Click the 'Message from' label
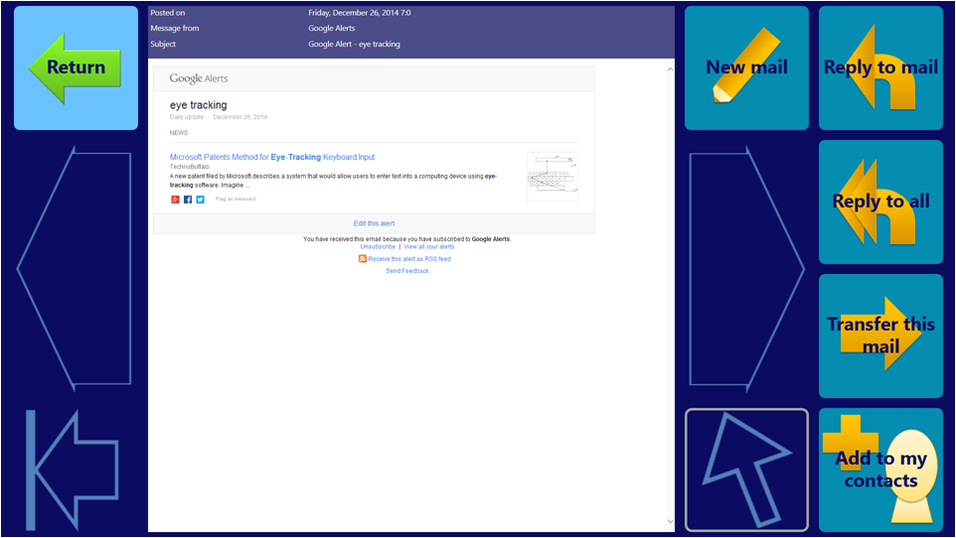Screen dimensions: 956x538 (174, 28)
